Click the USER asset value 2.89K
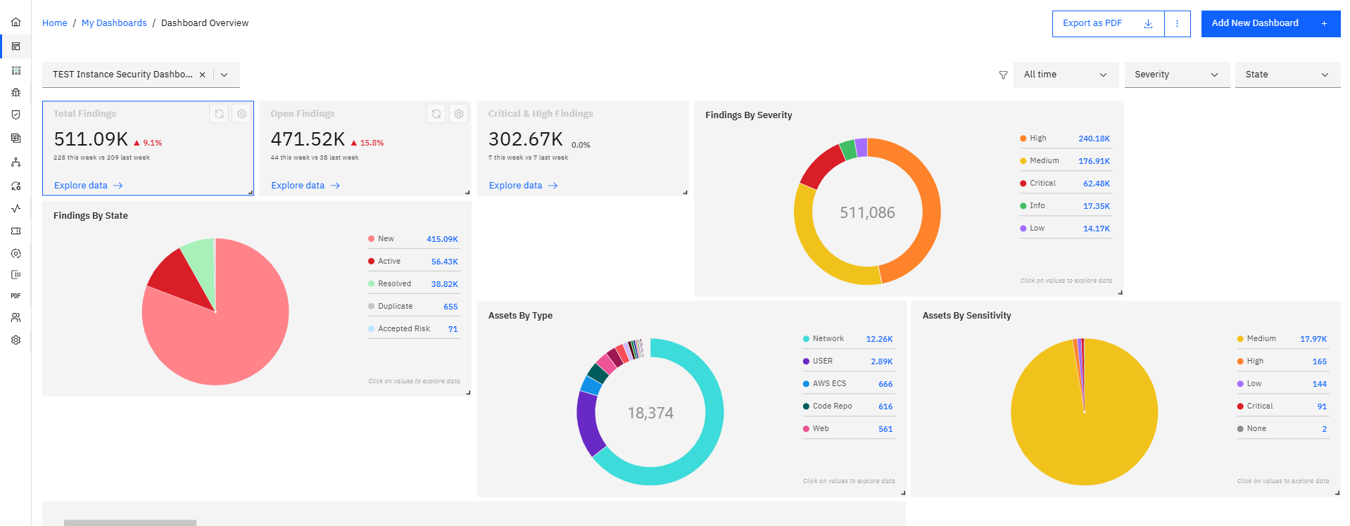This screenshot has height=526, width=1350. pos(882,362)
